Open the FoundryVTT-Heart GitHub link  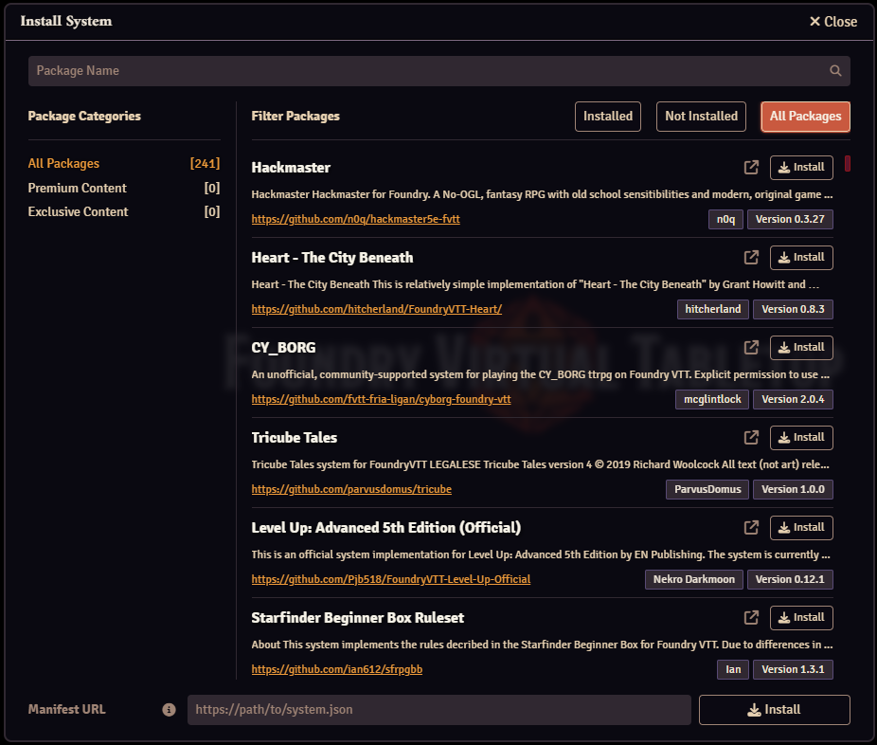point(376,310)
